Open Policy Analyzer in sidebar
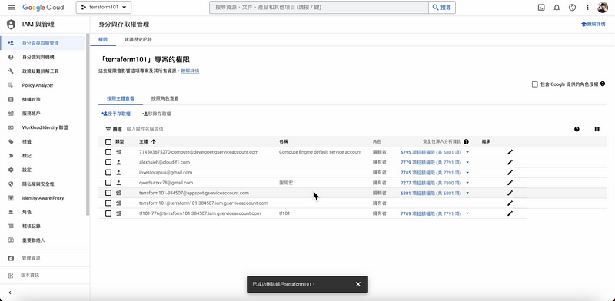Screen dimensions: 615x301 tap(37, 85)
